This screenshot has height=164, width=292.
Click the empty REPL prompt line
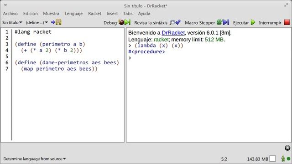[x=130, y=58]
